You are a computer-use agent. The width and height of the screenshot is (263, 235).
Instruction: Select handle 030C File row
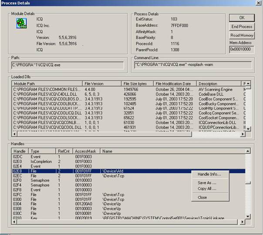click(x=128, y=213)
